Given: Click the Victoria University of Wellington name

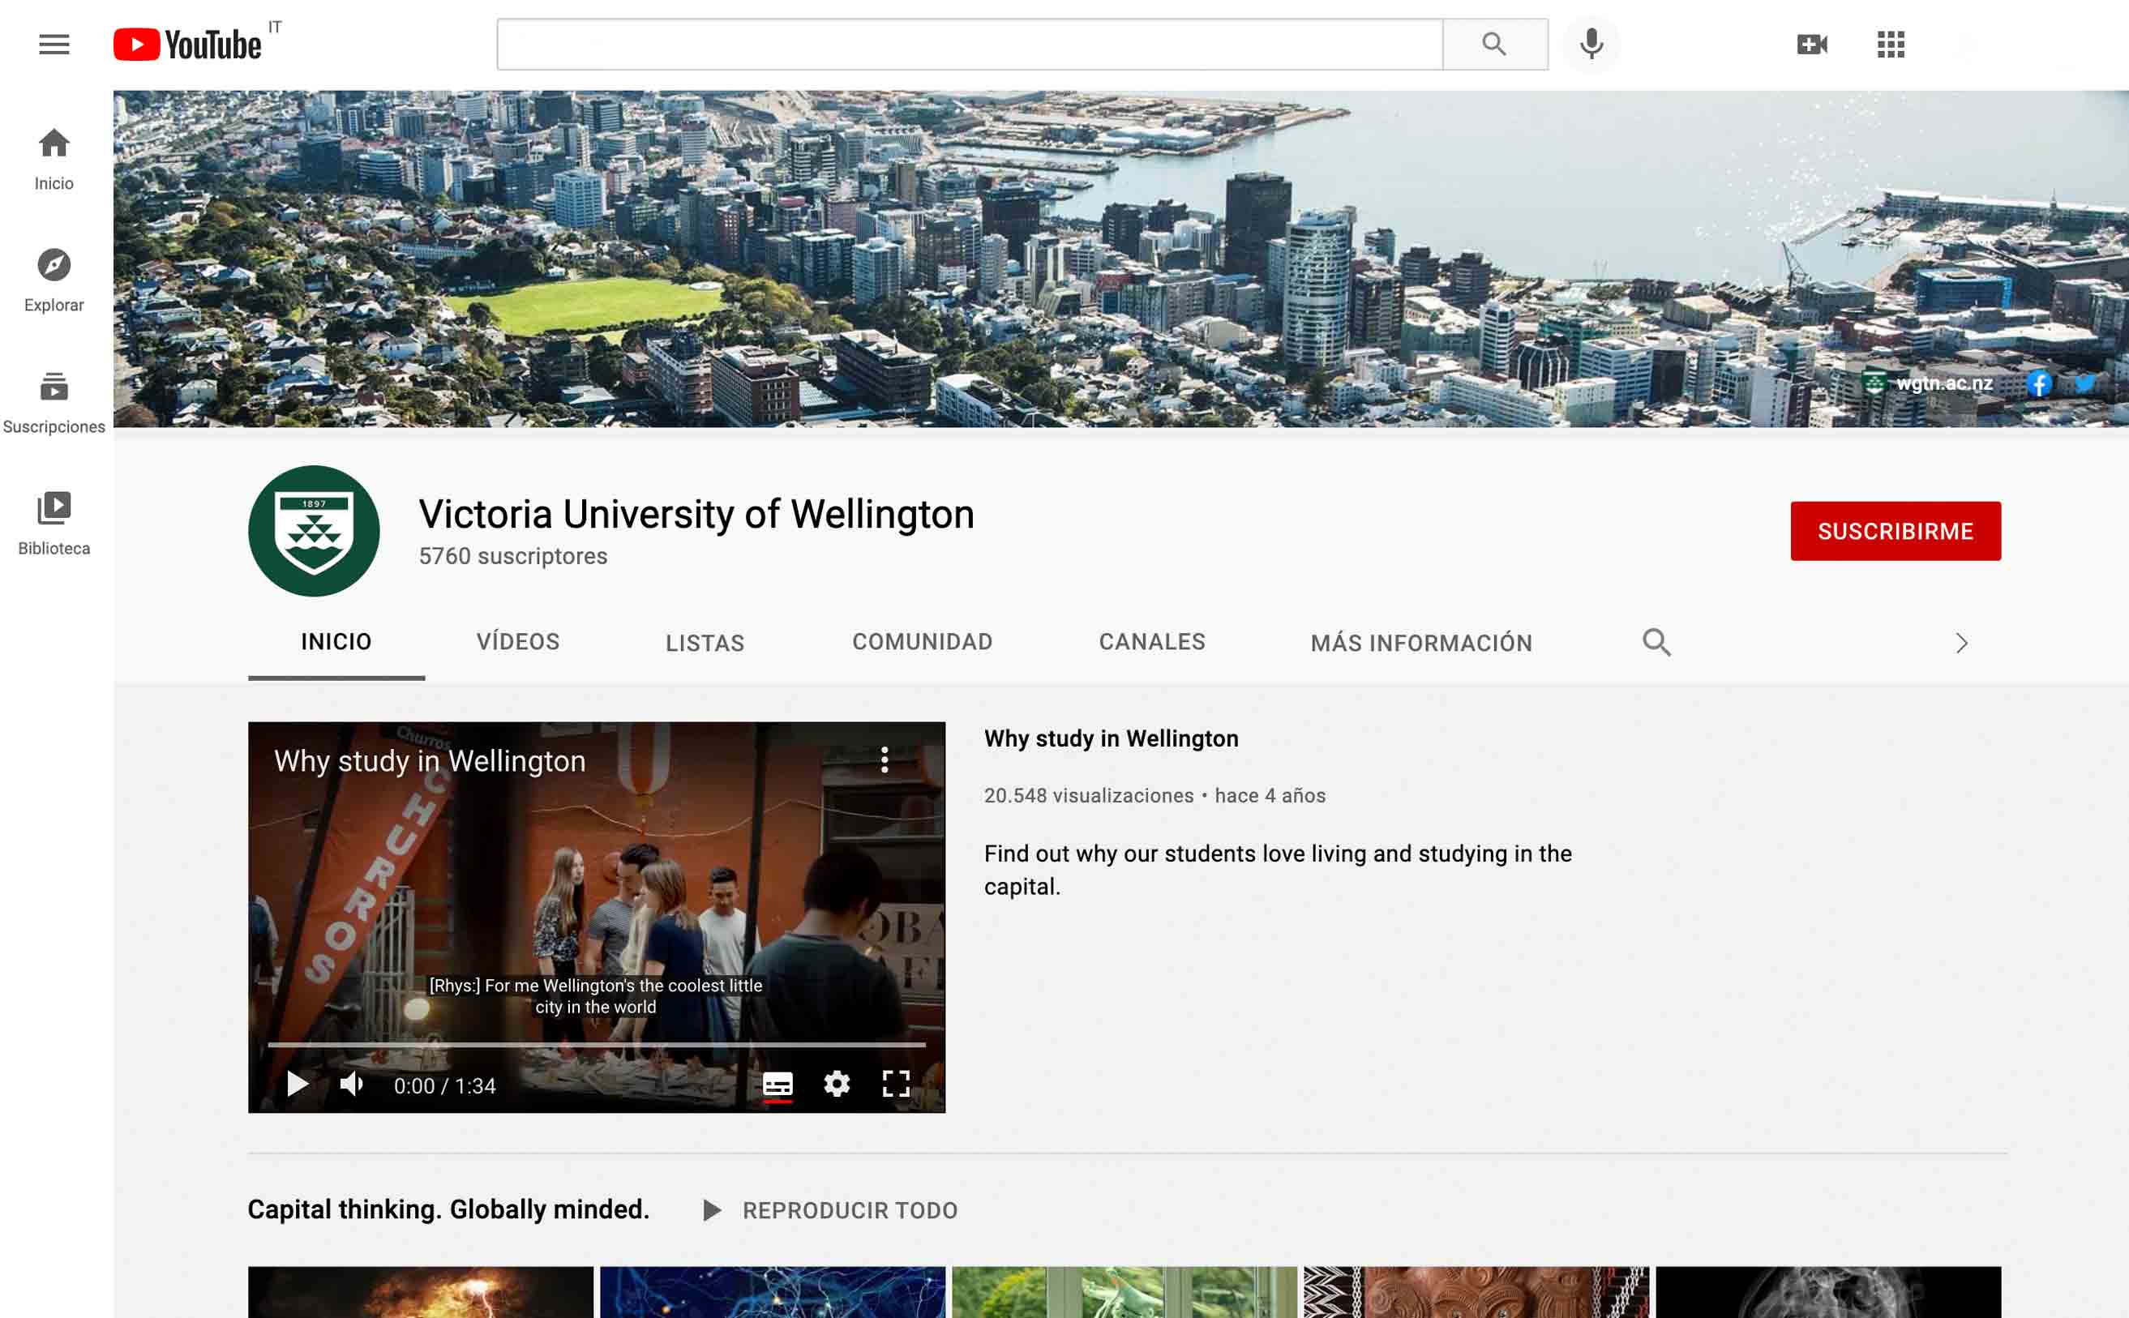Looking at the screenshot, I should pos(696,514).
